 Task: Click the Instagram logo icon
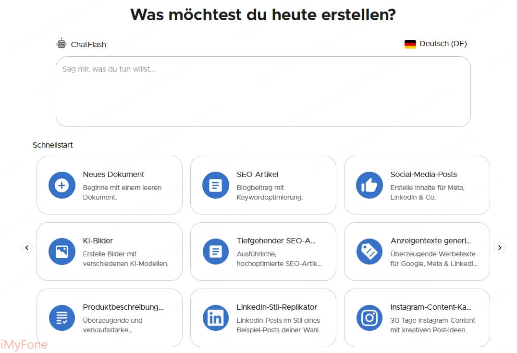(369, 318)
